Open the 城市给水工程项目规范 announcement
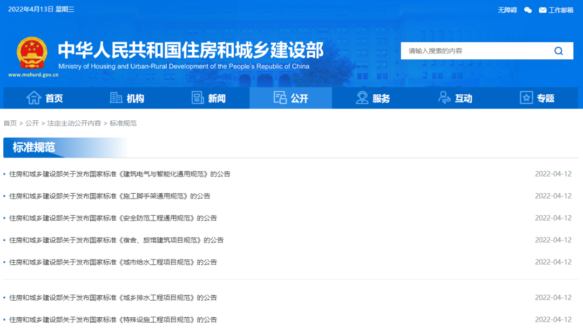 [x=113, y=262]
